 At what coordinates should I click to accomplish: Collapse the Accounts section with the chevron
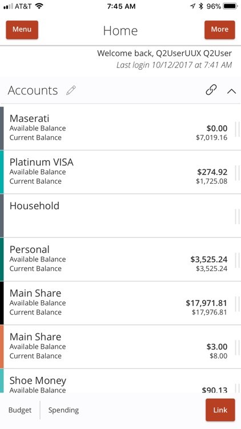point(231,92)
